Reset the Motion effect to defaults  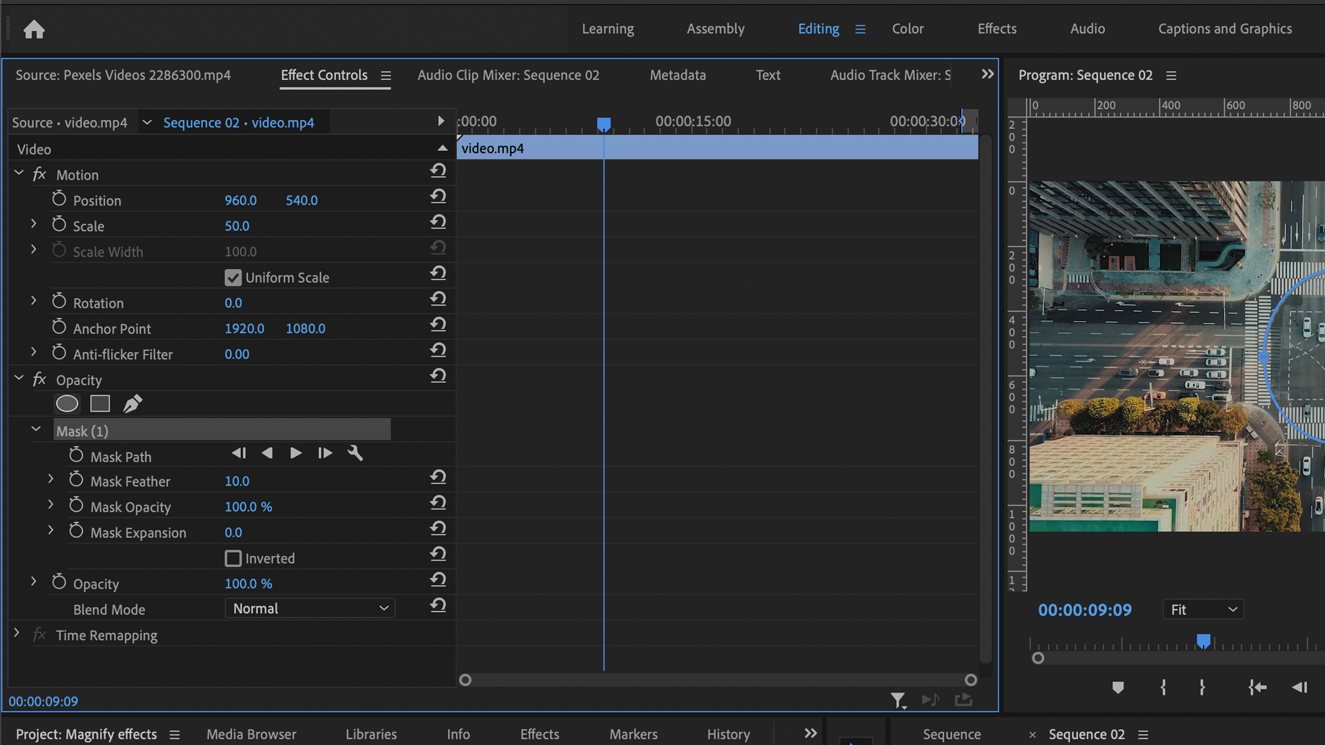pyautogui.click(x=439, y=170)
